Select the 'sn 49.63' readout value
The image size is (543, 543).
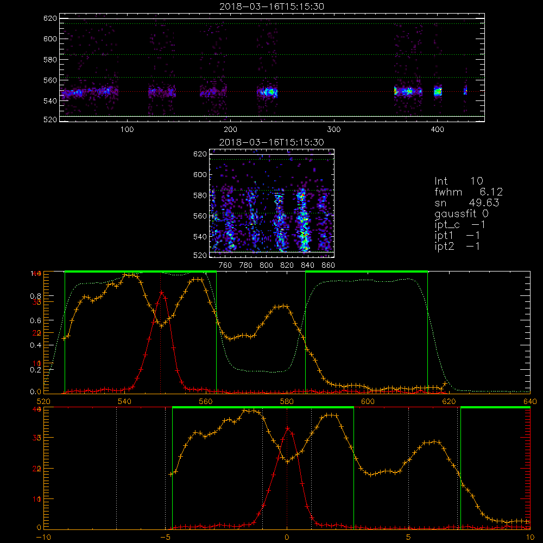[x=467, y=203]
